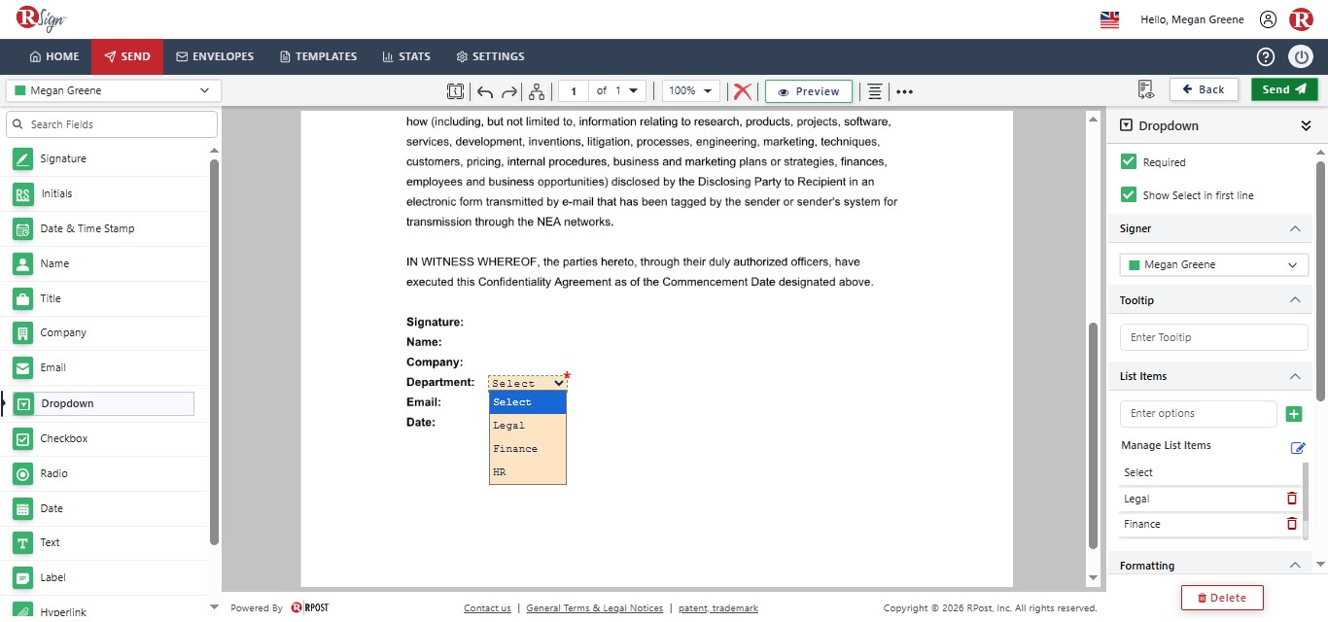The image size is (1328, 622).
Task: Click the Undo arrow in toolbar
Action: point(484,91)
